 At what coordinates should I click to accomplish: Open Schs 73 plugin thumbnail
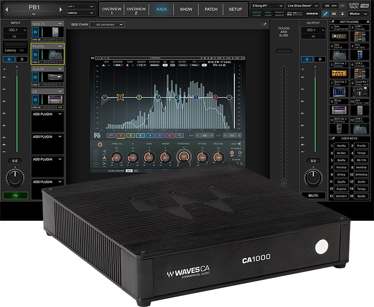click(x=55, y=32)
